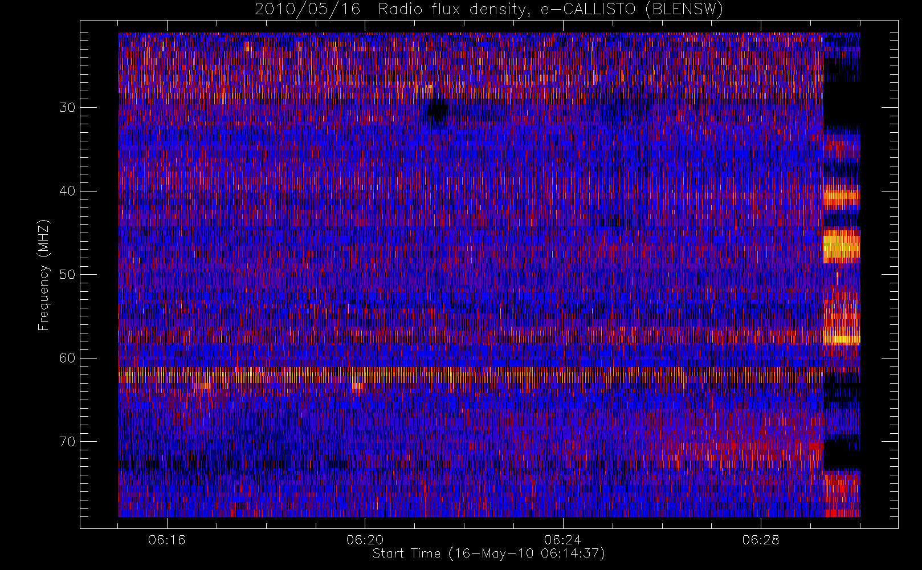Screen dimensions: 922x570
Task: Click the 06:24 time tick label
Action: click(562, 540)
